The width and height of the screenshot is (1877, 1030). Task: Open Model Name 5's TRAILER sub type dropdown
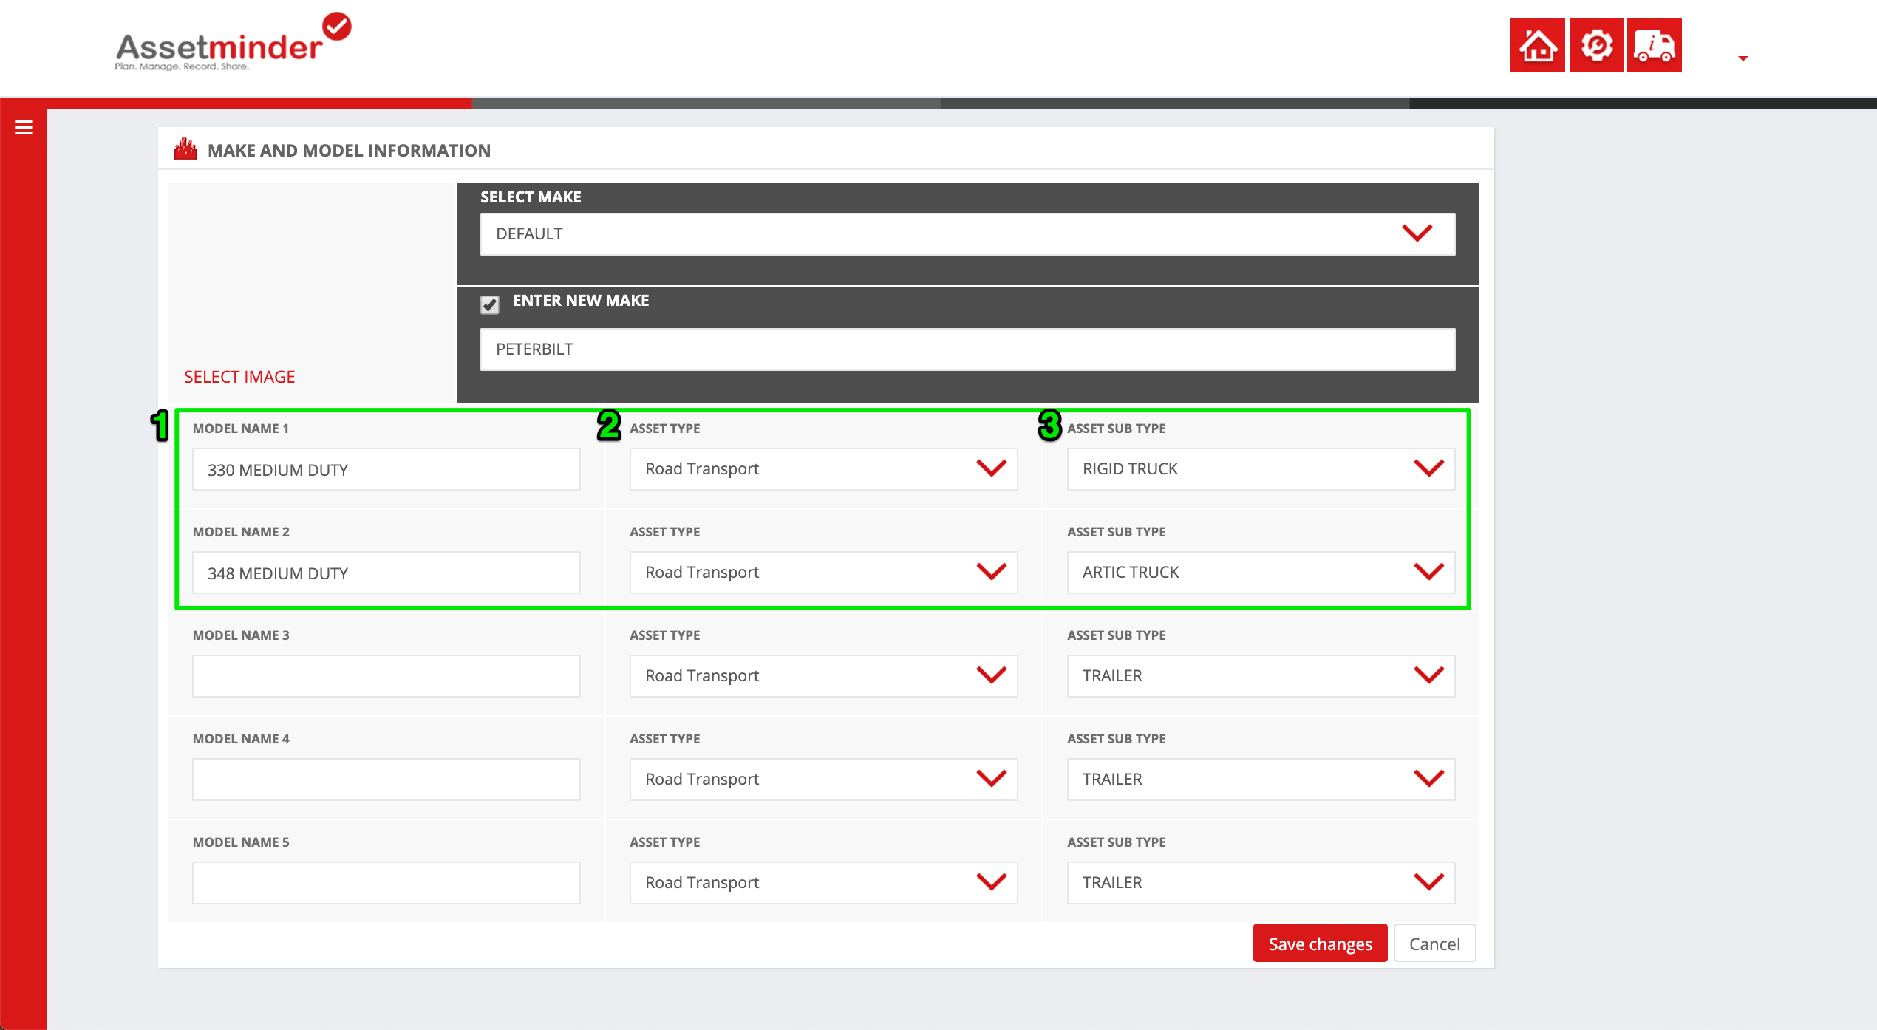click(1261, 883)
